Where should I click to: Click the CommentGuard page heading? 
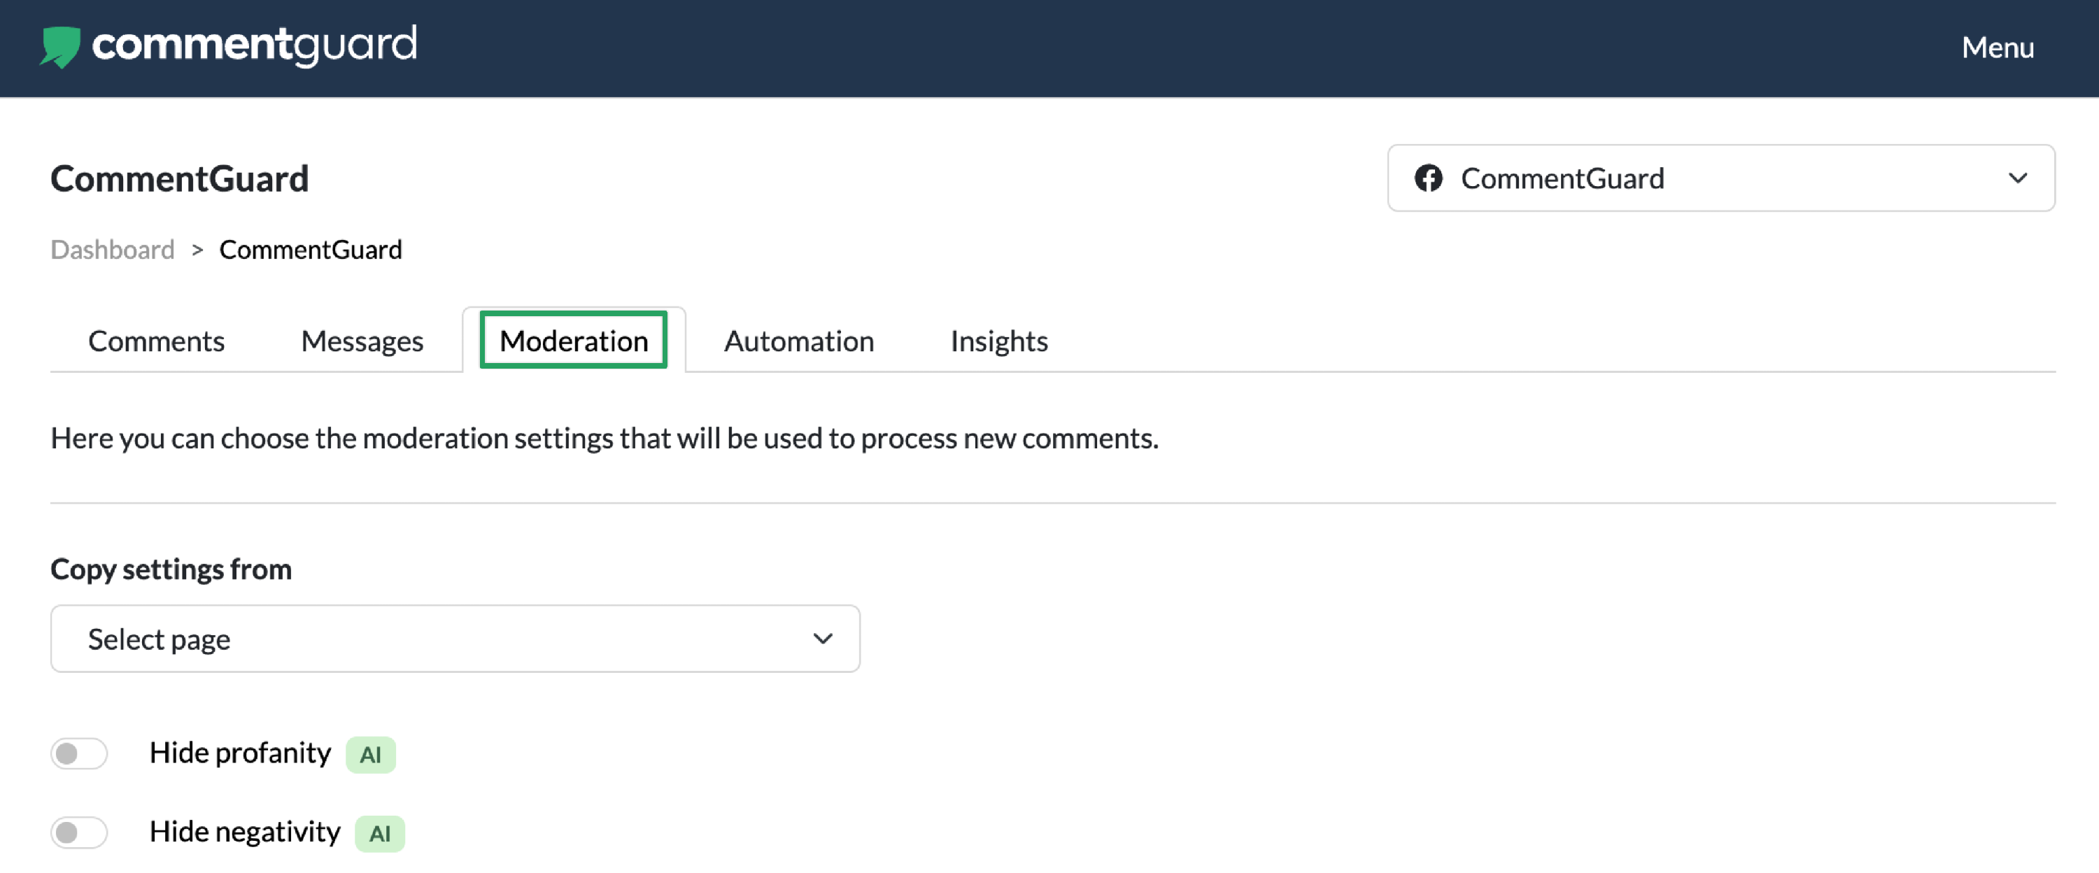pyautogui.click(x=180, y=178)
